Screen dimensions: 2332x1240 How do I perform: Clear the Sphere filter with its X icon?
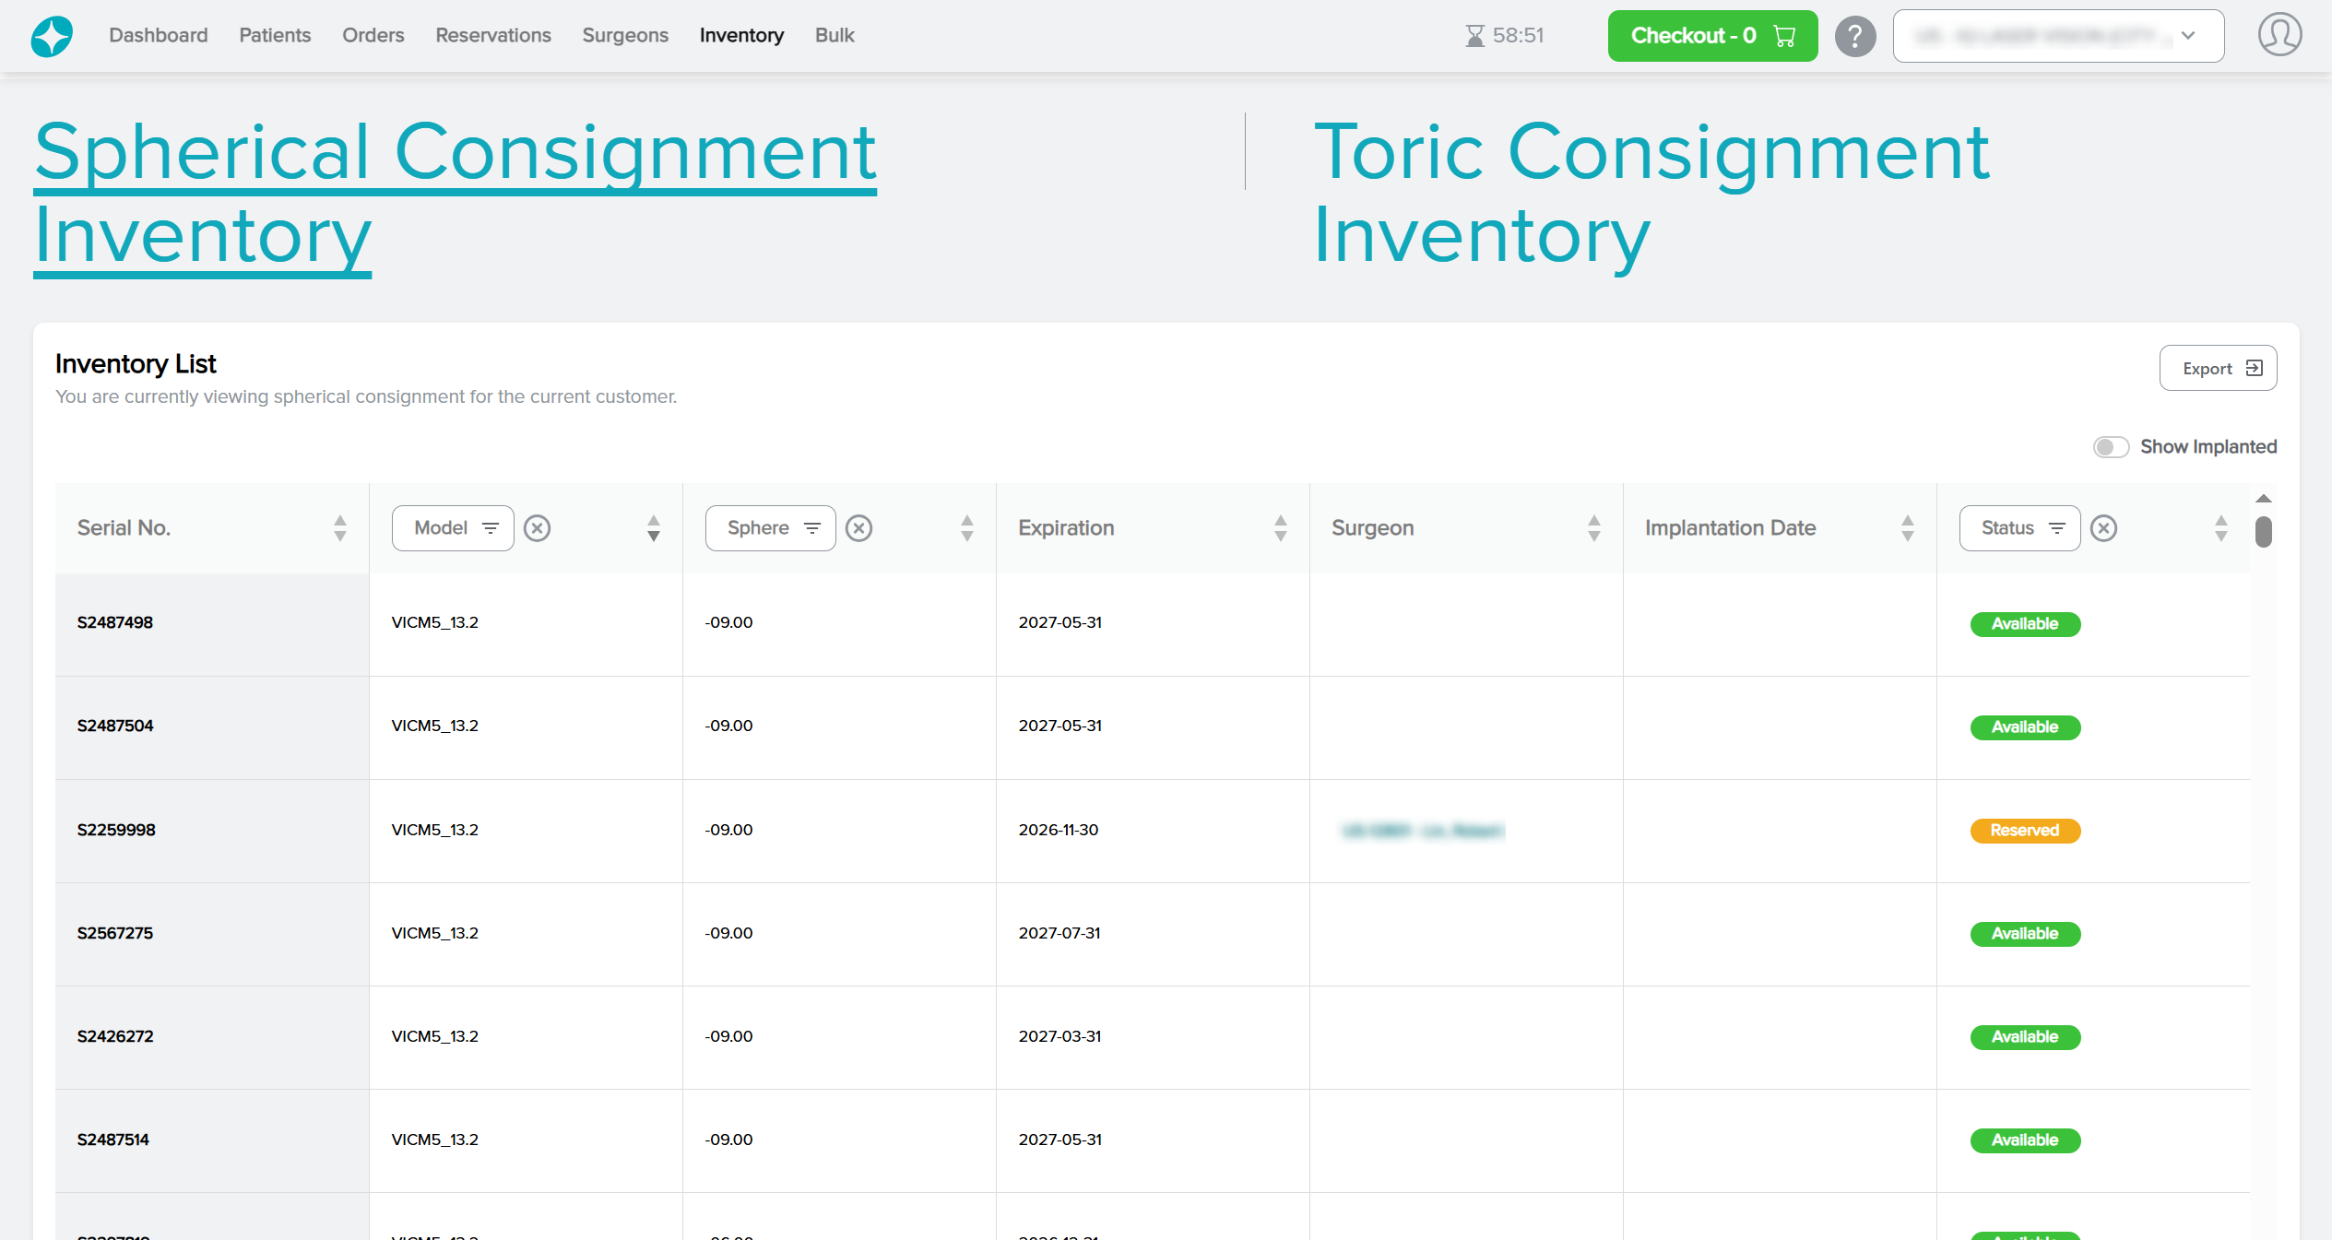[x=858, y=528]
